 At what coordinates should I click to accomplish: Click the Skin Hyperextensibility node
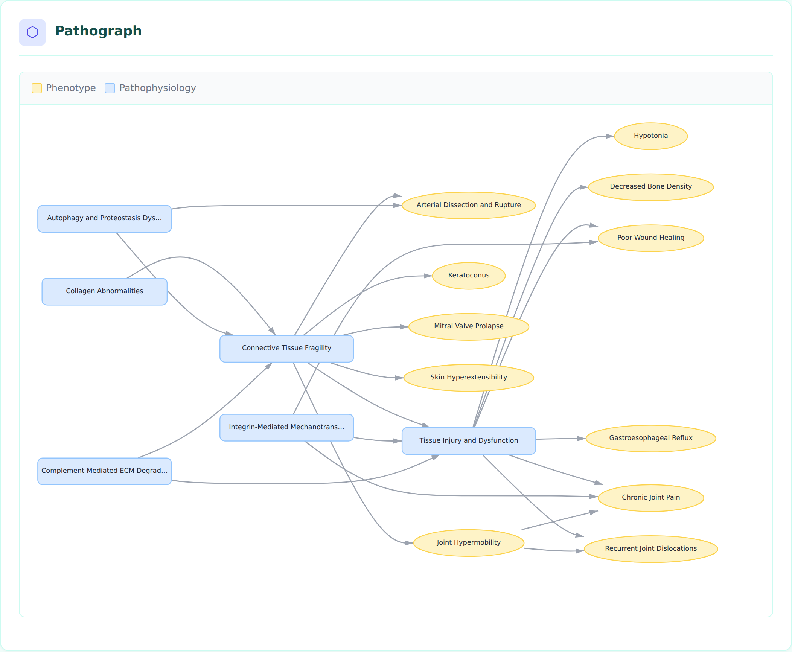469,378
